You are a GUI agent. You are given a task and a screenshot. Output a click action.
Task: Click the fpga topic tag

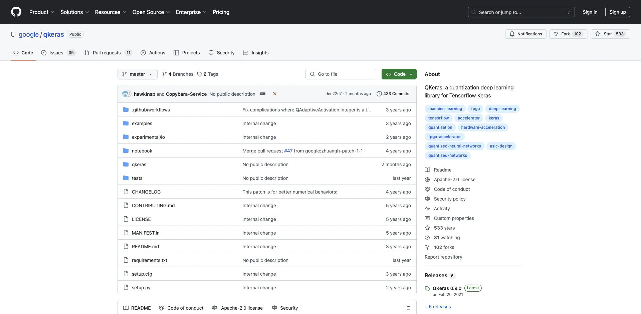[x=475, y=109]
